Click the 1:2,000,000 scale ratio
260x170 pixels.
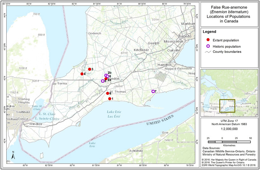[229, 129]
